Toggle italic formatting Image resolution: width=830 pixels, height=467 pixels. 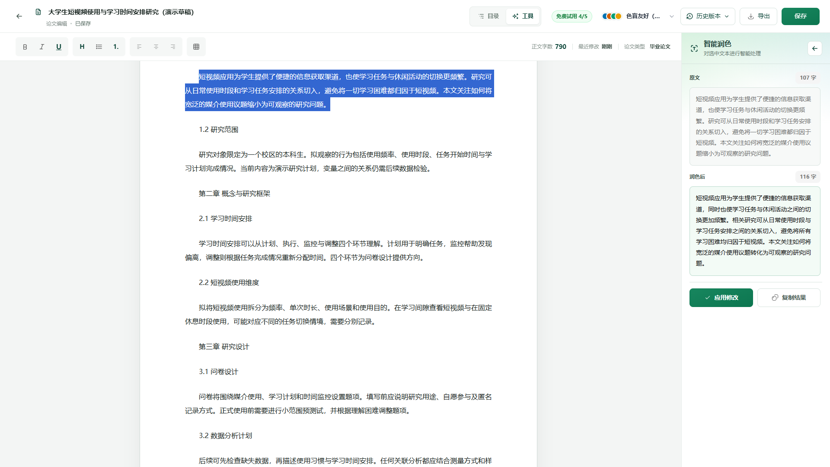[42, 47]
